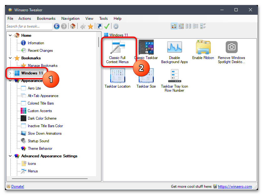Open the Taskbar Location tweak
Viewport: 263px width, 195px height.
117,79
